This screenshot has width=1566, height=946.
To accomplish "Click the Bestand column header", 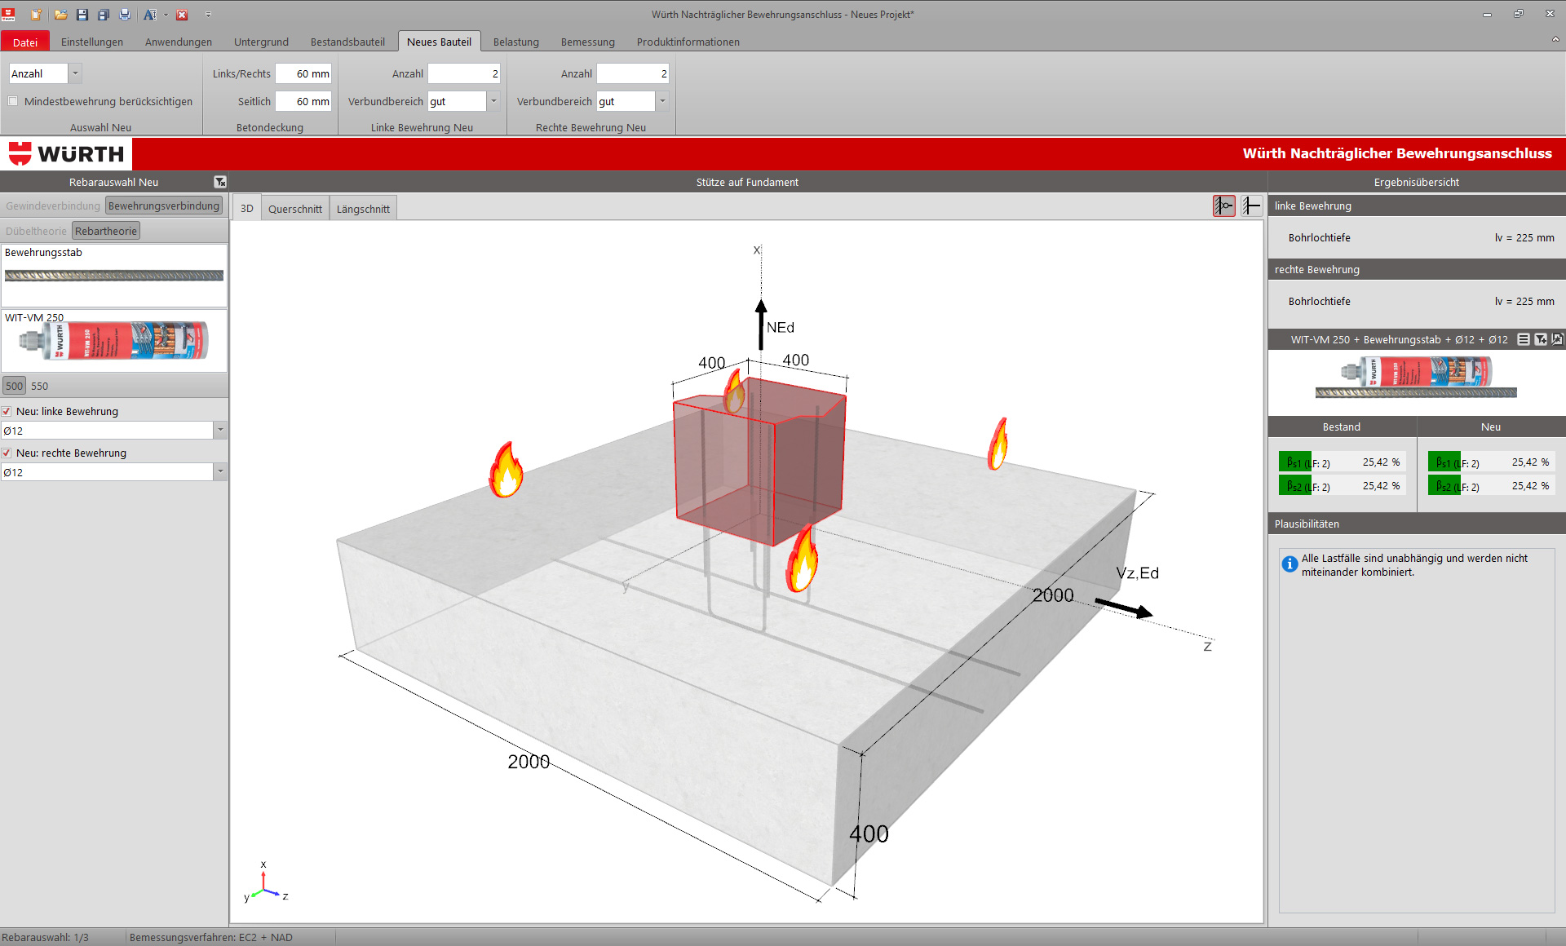I will (1342, 427).
